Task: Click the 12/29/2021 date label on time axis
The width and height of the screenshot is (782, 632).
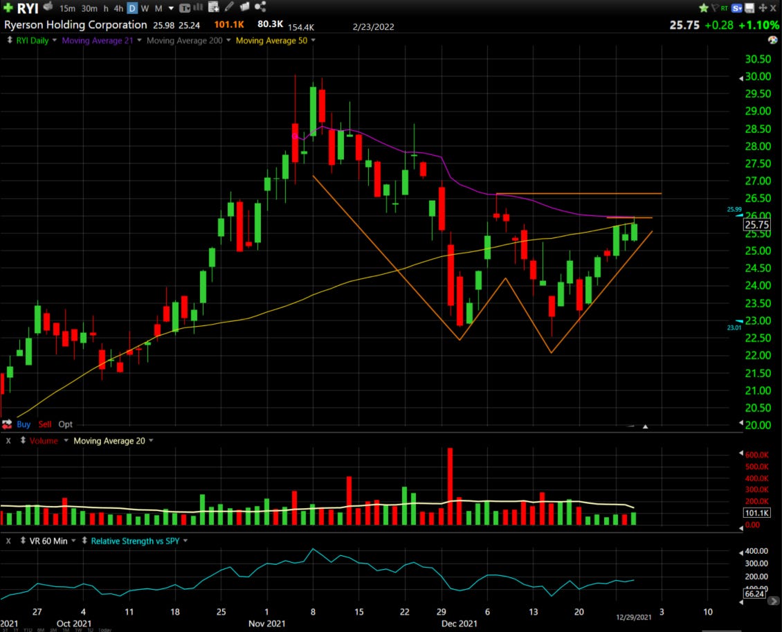Action: [x=633, y=617]
